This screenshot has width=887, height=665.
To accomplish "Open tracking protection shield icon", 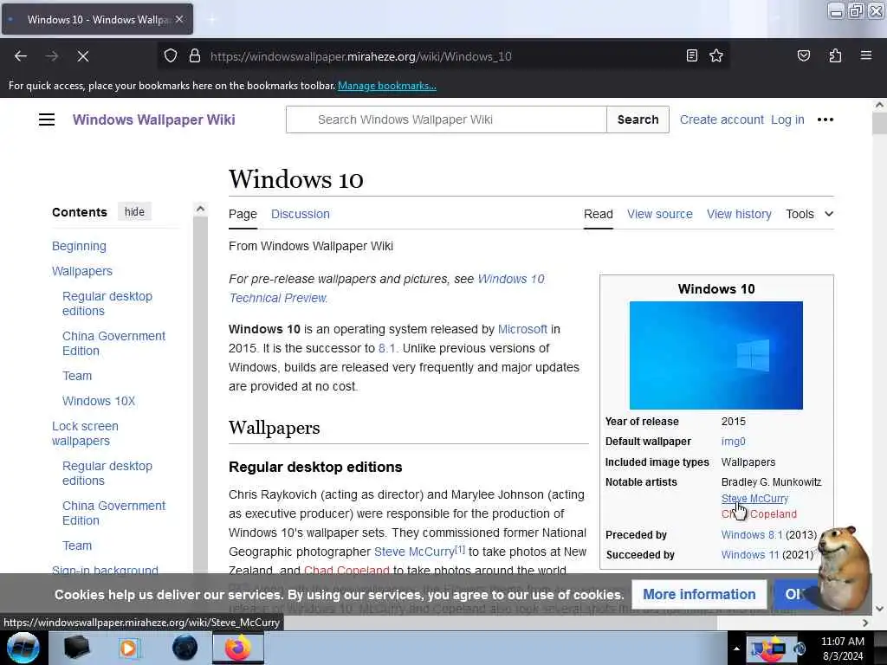I will coord(171,56).
